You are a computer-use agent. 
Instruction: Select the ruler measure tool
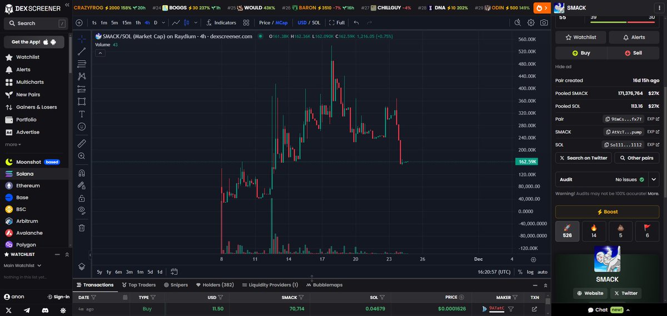pyautogui.click(x=82, y=143)
